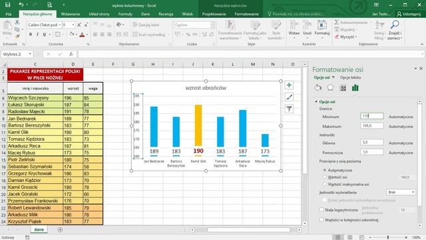
Task: Switch to Formuły ribbon tab
Action: [x=125, y=14]
